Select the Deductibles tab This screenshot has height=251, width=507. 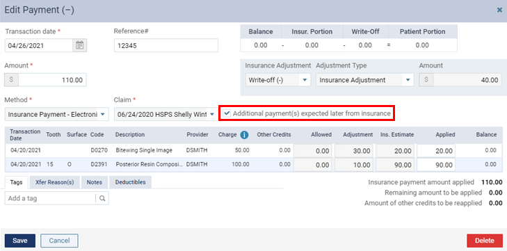[x=131, y=182]
